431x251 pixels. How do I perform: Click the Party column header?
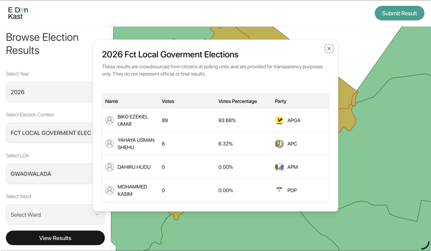(280, 101)
